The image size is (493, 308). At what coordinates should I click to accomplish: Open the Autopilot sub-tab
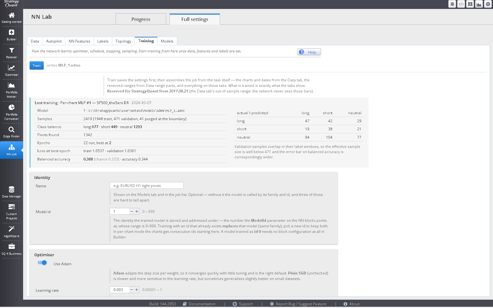(x=54, y=41)
